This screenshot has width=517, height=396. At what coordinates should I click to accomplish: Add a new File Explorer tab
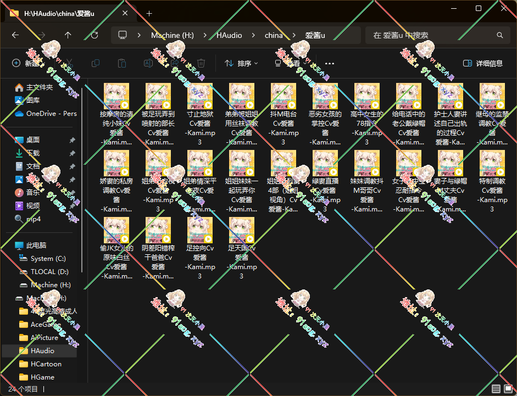(x=149, y=14)
